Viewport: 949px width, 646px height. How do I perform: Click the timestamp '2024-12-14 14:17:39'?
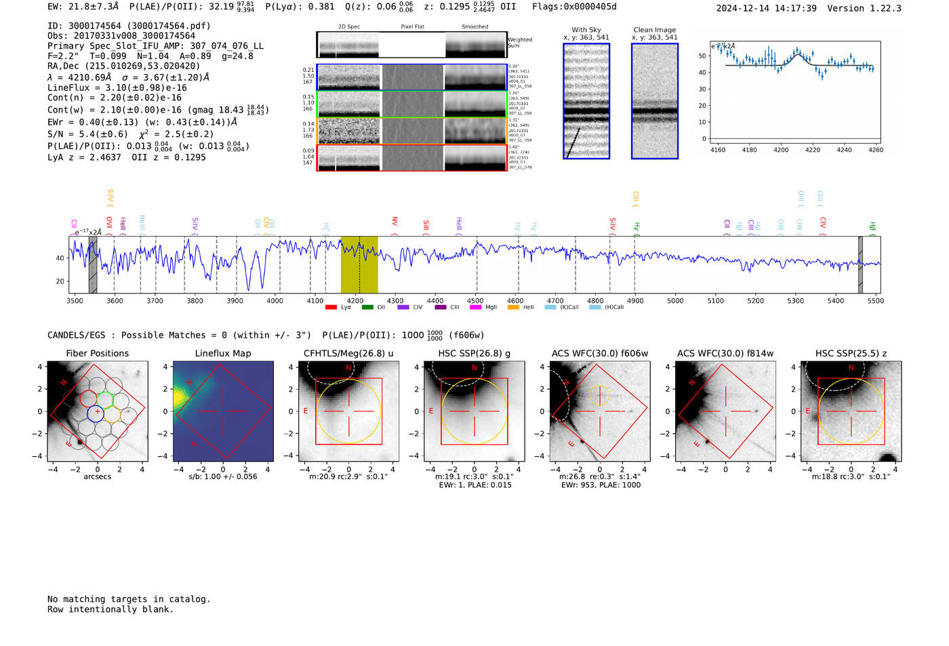pos(766,8)
